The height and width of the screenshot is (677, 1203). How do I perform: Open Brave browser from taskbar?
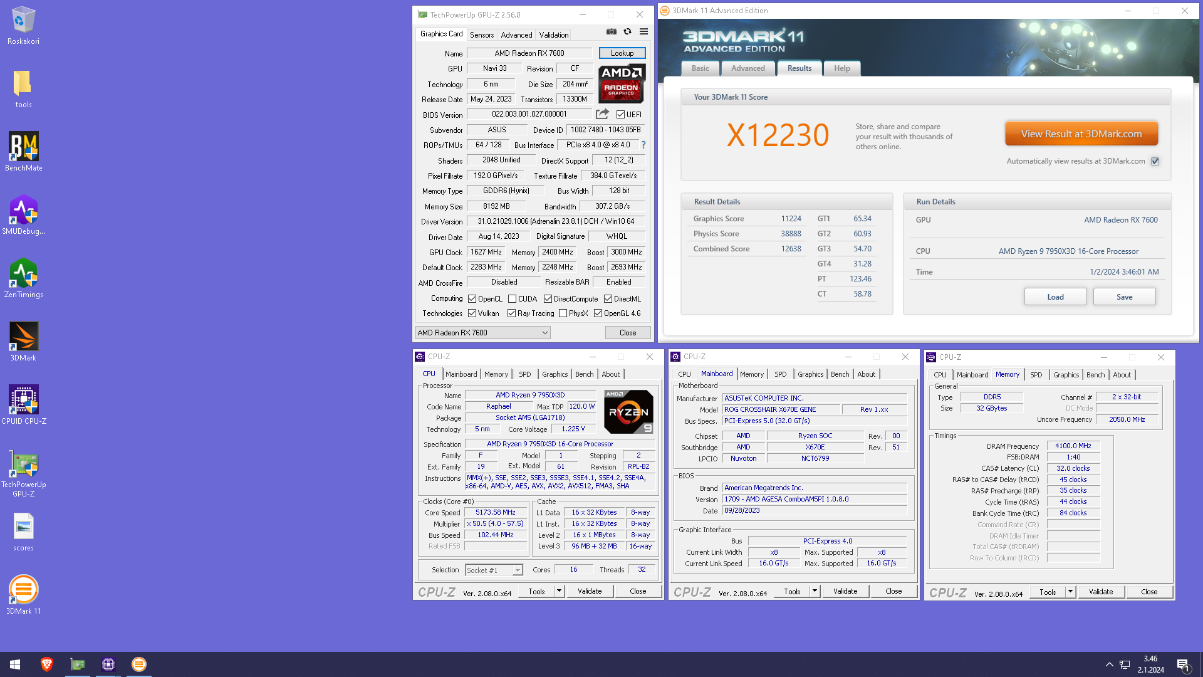coord(47,664)
